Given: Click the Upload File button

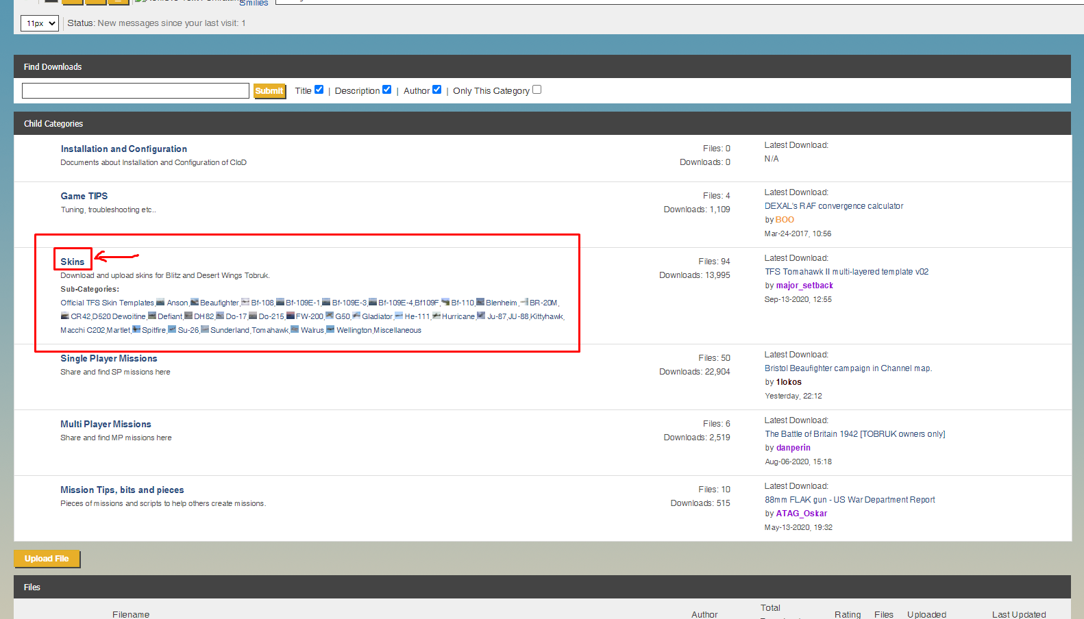Looking at the screenshot, I should coord(47,559).
